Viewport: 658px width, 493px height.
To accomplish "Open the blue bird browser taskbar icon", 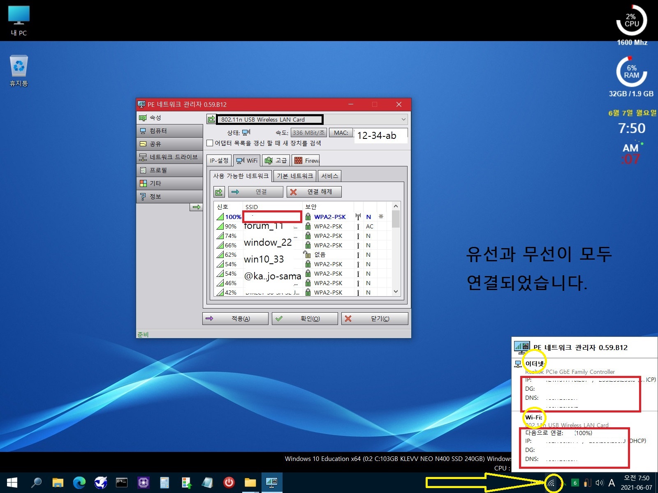I will tap(101, 482).
